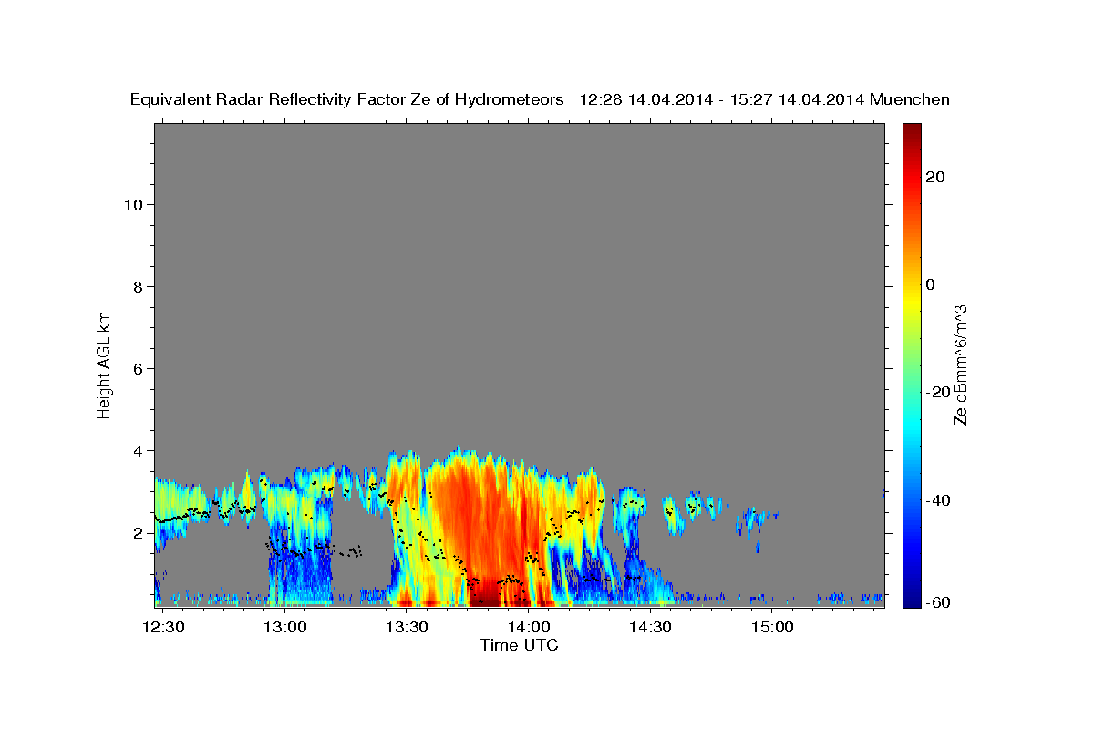
Task: Click the height tick label 2
Action: [139, 532]
